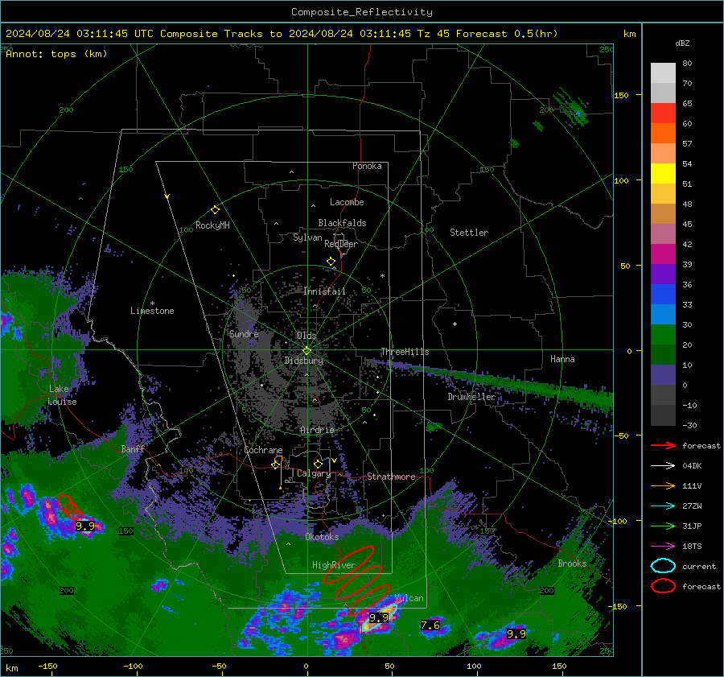Image resolution: width=724 pixels, height=677 pixels.
Task: Click the 9.9 storm label near Vulcan
Action: (x=379, y=617)
